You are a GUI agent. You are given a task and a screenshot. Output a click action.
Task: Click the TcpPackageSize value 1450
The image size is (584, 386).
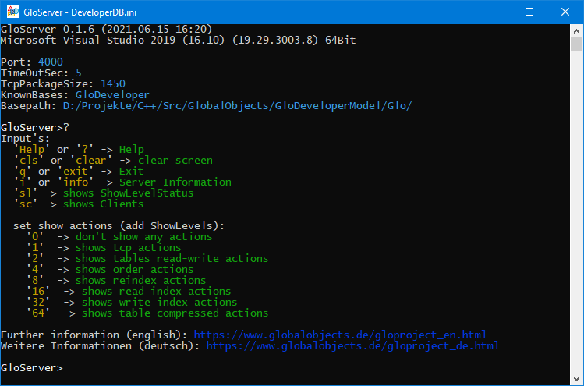(113, 84)
